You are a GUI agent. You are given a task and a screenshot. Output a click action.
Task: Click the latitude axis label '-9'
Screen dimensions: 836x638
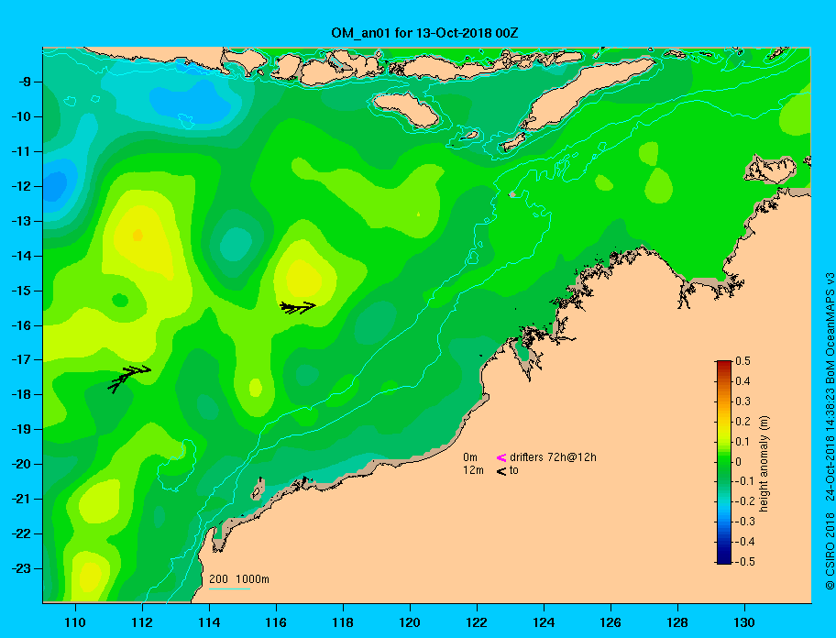(x=26, y=82)
